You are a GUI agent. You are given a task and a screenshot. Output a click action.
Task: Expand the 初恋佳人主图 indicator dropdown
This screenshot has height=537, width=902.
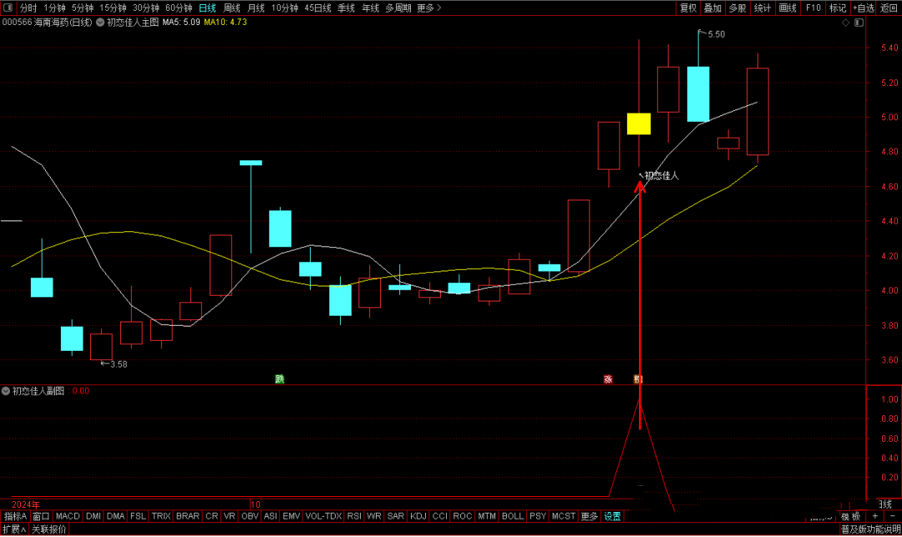(100, 23)
